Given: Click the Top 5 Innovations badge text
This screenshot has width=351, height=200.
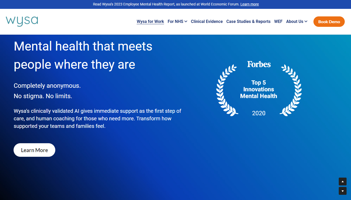Looking at the screenshot, I should tap(258, 89).
